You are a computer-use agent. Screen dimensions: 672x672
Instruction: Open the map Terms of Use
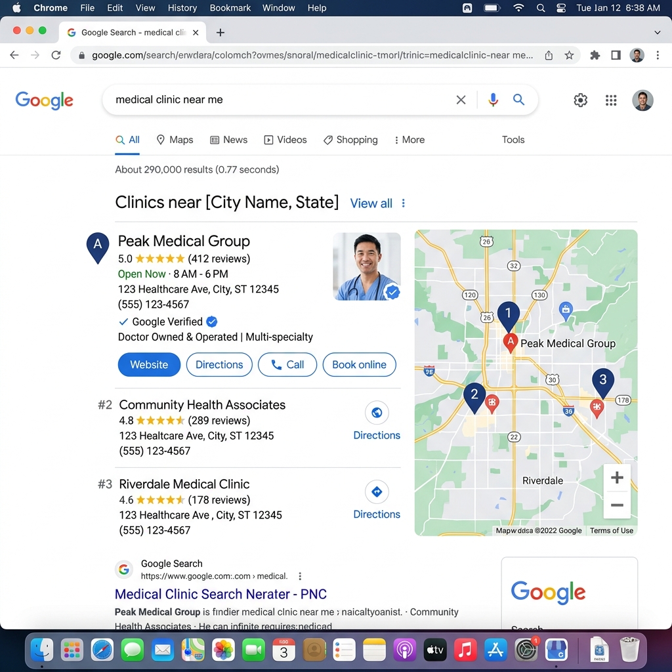611,530
